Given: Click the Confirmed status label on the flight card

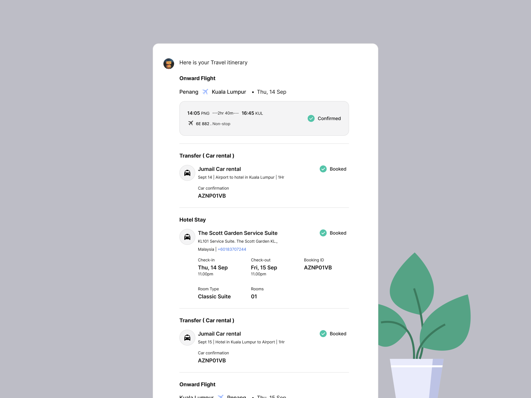Looking at the screenshot, I should pos(329,118).
